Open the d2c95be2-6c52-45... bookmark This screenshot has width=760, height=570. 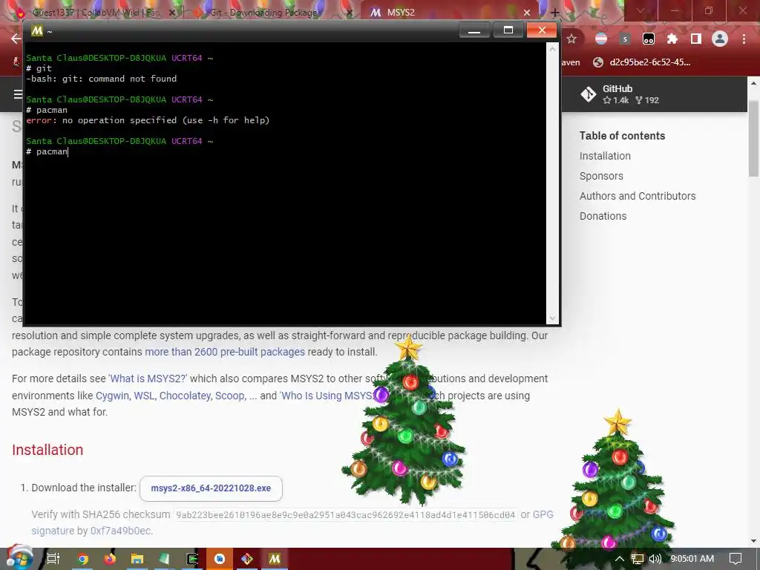(x=642, y=62)
